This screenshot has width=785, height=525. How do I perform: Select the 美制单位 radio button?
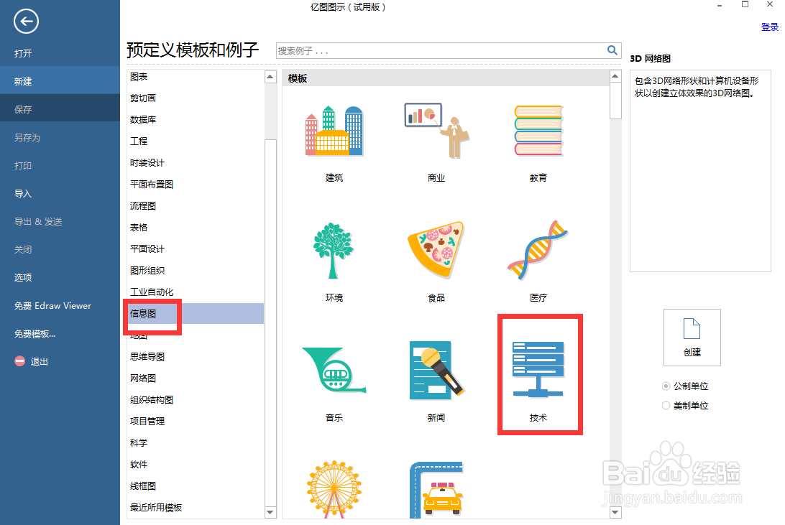666,406
